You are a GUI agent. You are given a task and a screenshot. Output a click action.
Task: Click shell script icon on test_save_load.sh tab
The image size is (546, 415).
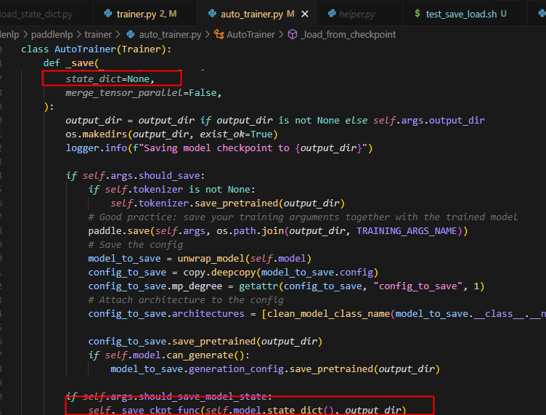coord(417,14)
